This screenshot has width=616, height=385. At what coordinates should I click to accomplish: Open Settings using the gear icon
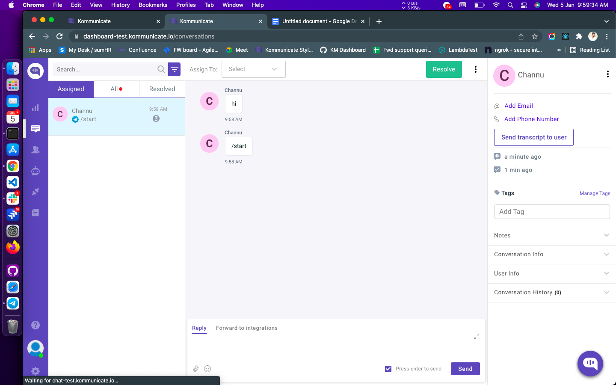pyautogui.click(x=36, y=371)
